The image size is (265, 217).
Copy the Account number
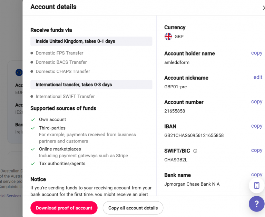257,102
